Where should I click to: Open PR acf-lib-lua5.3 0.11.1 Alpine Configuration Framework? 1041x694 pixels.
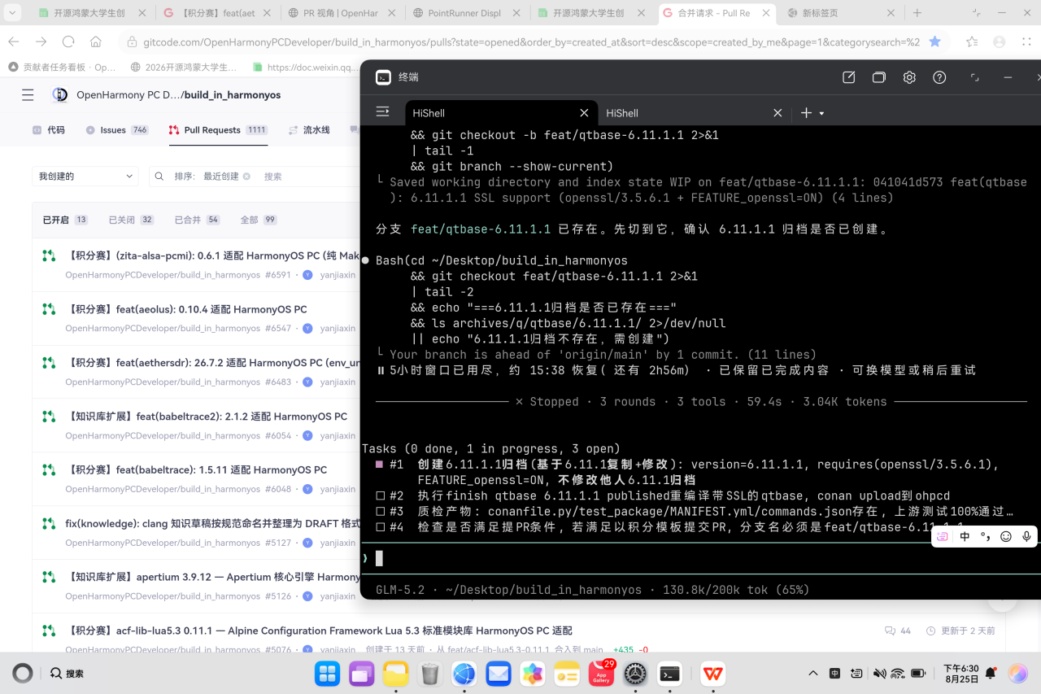tap(319, 631)
